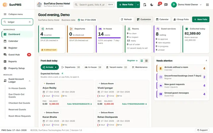Click the In-house summary card bed icon
This screenshot has height=133, width=213.
(x=100, y=29)
